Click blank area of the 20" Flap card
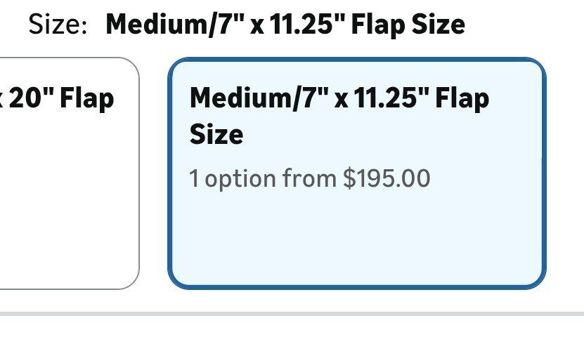Viewport: 584px width, 337px height. 69,225
